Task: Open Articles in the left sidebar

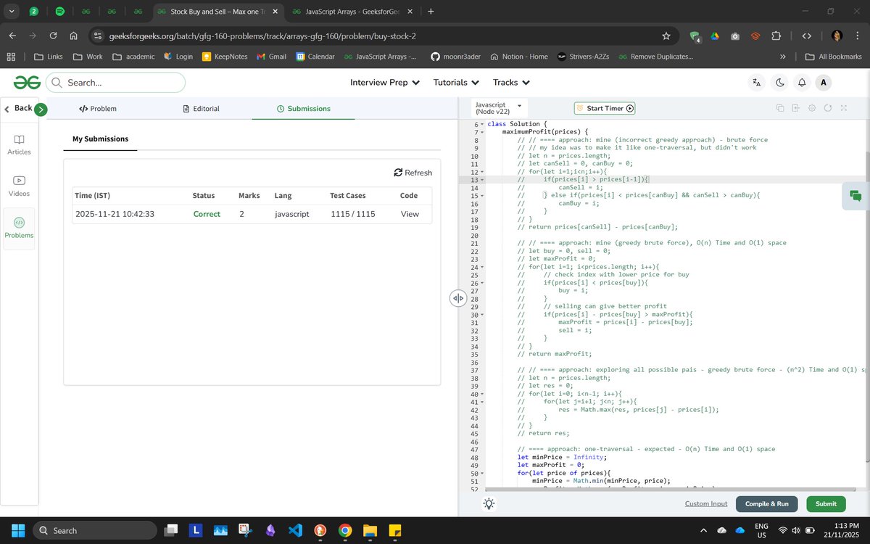Action: (x=19, y=144)
